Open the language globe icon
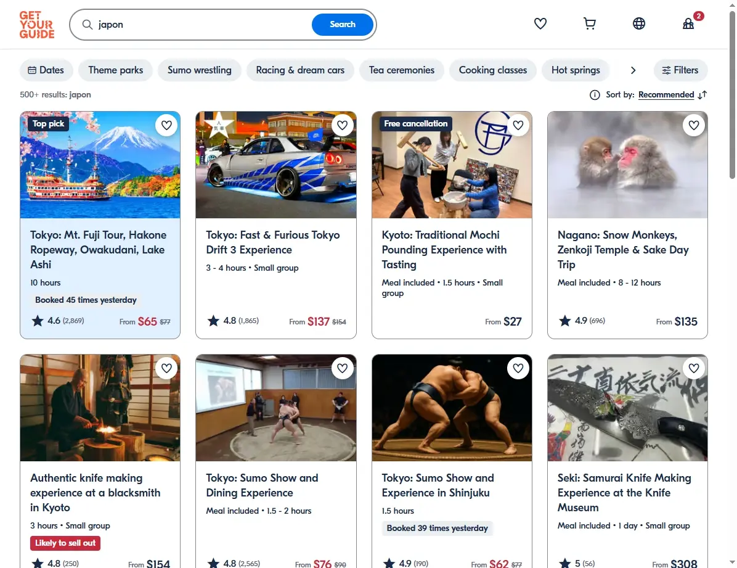The image size is (737, 568). 639,23
